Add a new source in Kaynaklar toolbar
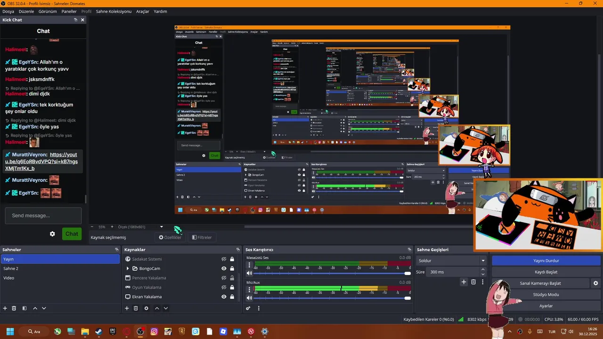The image size is (603, 339). (x=127, y=308)
